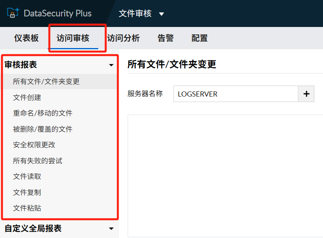View the 重命名/移动的文件 report

click(x=43, y=113)
